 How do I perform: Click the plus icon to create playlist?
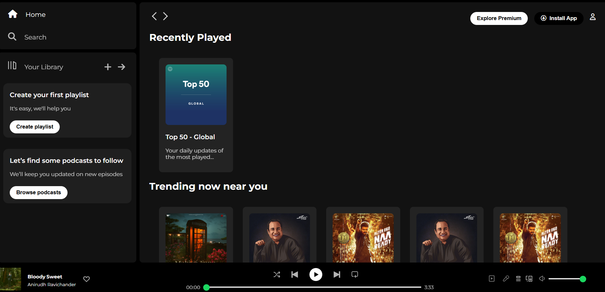pyautogui.click(x=108, y=67)
